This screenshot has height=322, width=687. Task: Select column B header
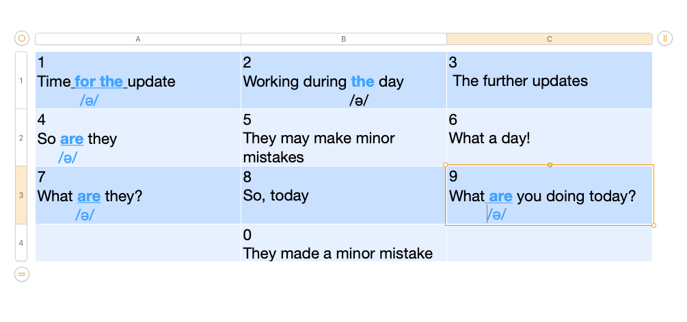(x=344, y=39)
